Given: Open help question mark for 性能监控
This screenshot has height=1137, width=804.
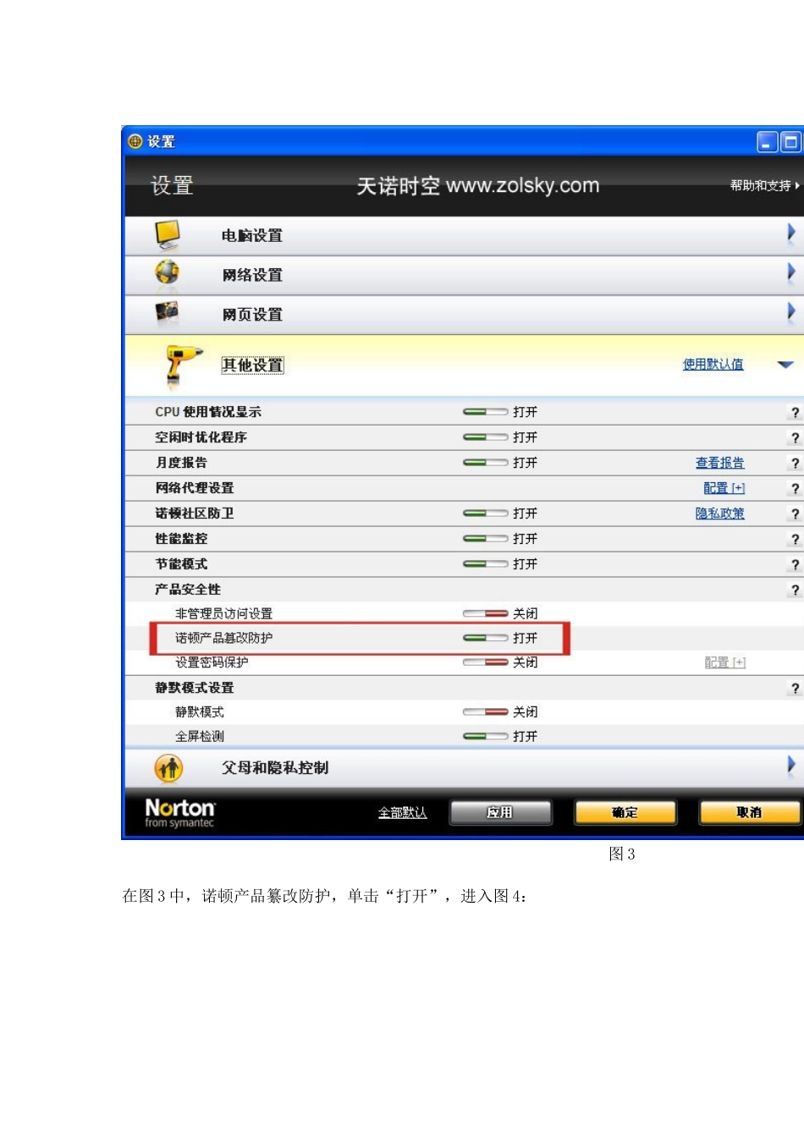Looking at the screenshot, I should pyautogui.click(x=795, y=539).
